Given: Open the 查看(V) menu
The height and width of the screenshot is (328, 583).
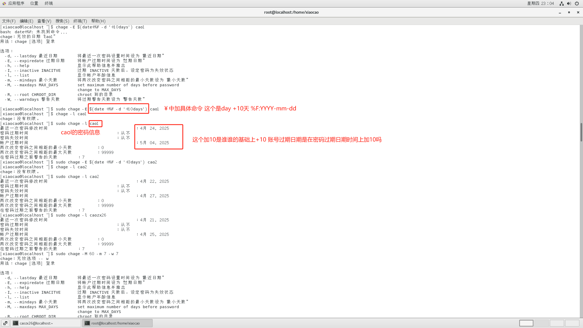Looking at the screenshot, I should (x=44, y=21).
